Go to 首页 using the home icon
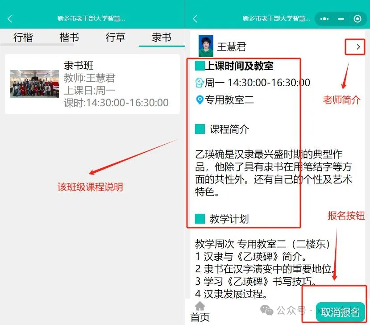The height and width of the screenshot is (325, 370). tap(200, 310)
